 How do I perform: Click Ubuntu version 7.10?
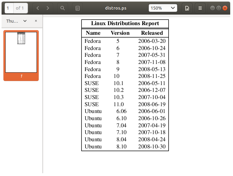[121, 132]
